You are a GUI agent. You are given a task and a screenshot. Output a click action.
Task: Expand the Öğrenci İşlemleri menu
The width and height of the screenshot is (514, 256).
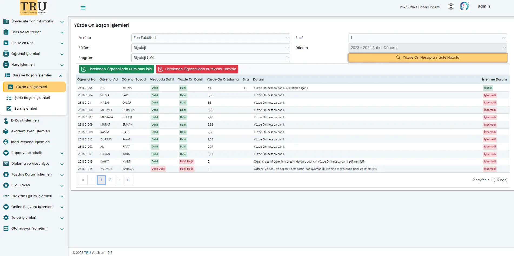[x=62, y=54]
